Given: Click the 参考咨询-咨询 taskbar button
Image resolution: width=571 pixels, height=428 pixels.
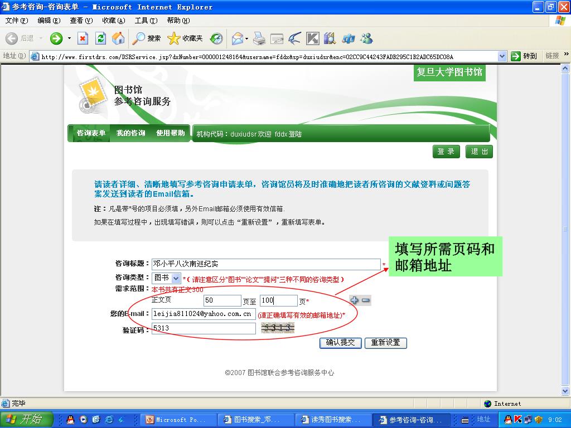Looking at the screenshot, I should point(412,420).
